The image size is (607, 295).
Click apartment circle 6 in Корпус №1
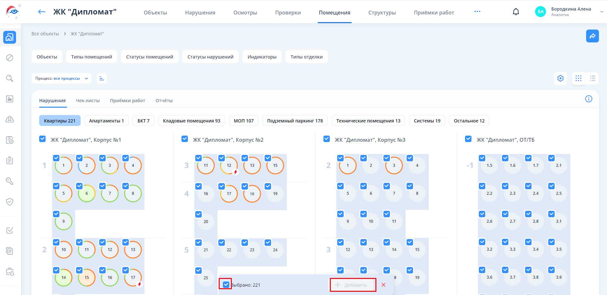[x=87, y=193]
